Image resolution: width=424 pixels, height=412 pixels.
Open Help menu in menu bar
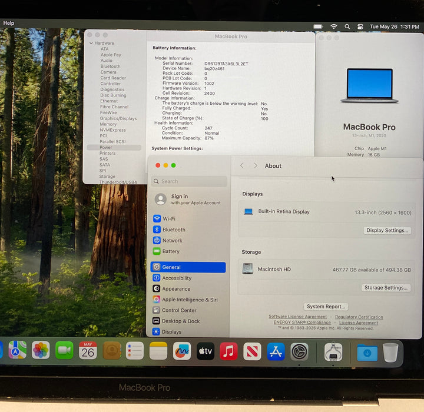[x=9, y=23]
